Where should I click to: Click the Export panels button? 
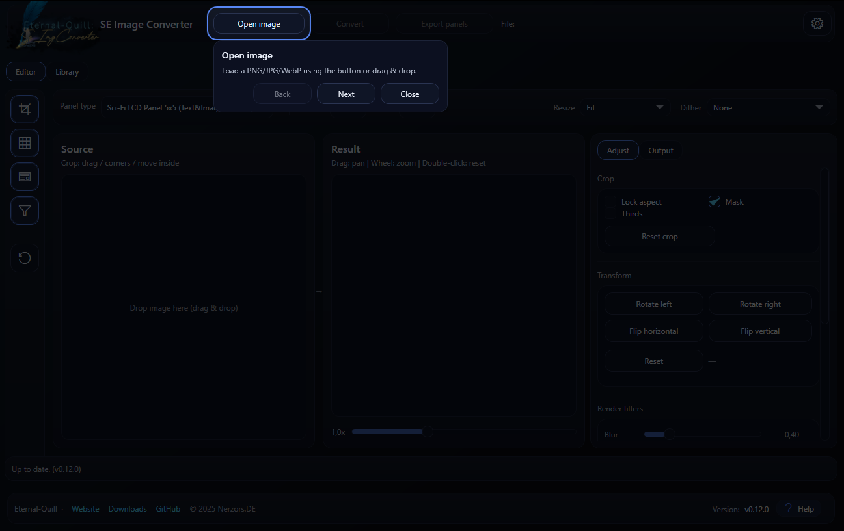coord(444,24)
